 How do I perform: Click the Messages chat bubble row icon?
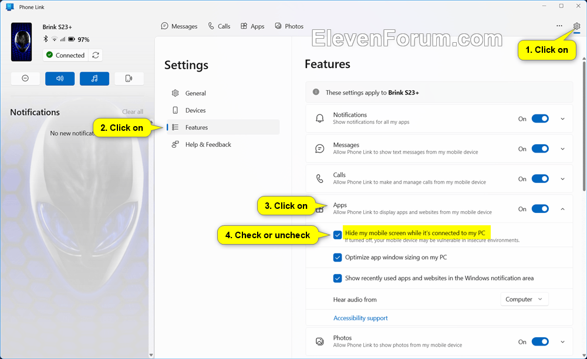320,148
